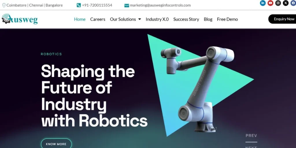
Task: Open the Success Story page
Action: (x=186, y=19)
